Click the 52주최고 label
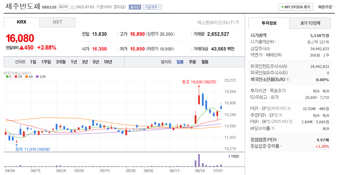Image resolution: width=337 pixels, height=175 pixels. pyautogui.click(x=258, y=97)
